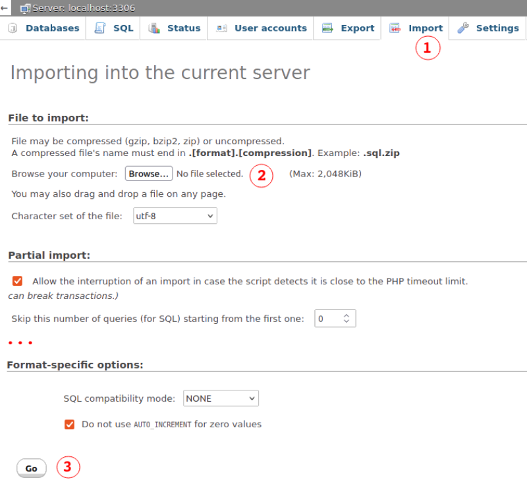
Task: Click the back arrow at the top left
Action: [x=6, y=7]
